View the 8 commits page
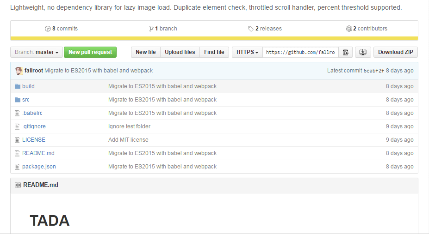Viewport: 429px width, 234px height. pos(61,29)
